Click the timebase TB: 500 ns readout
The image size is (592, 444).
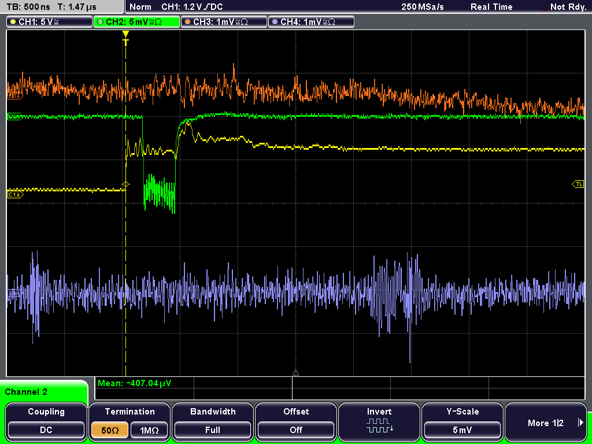[x=28, y=7]
